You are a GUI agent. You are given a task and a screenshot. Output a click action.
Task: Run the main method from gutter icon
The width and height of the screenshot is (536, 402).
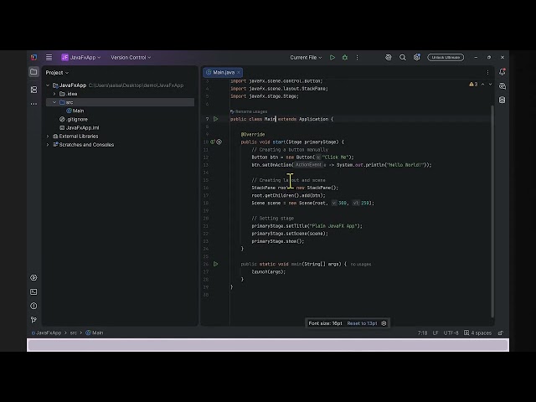(216, 264)
